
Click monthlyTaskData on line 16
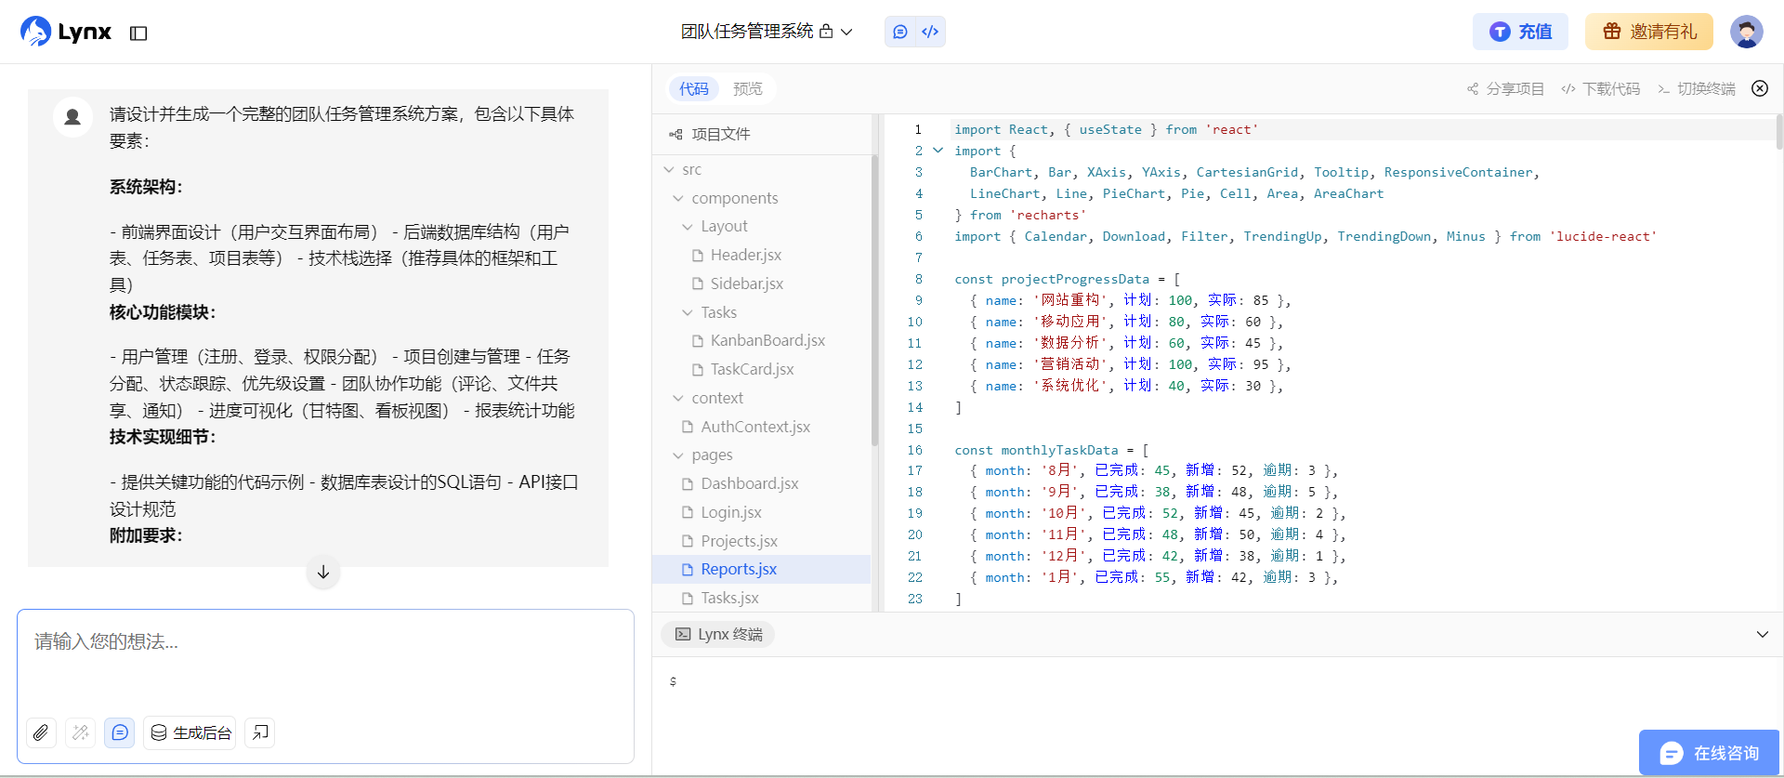tap(1059, 450)
